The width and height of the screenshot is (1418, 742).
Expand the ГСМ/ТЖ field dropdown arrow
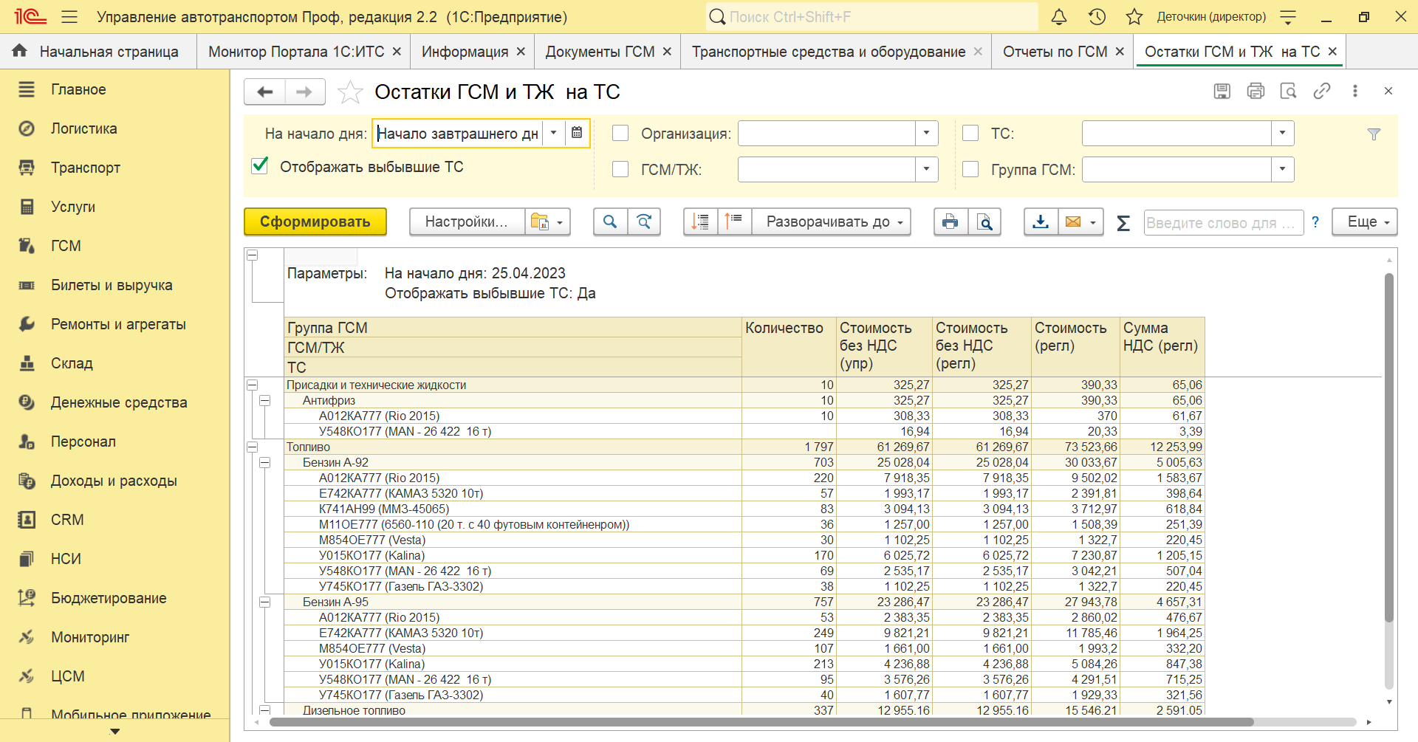926,170
